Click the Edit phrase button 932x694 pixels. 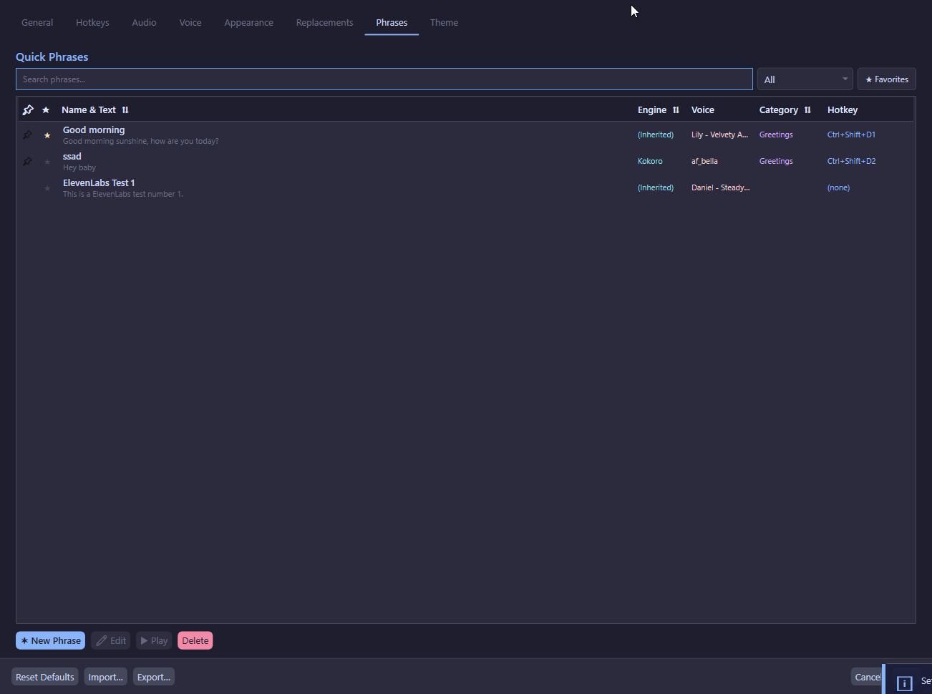[111, 640]
